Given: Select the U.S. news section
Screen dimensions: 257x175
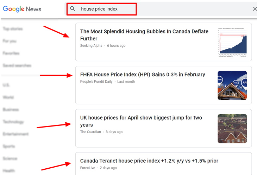Looking at the screenshot, I should click(6, 85).
